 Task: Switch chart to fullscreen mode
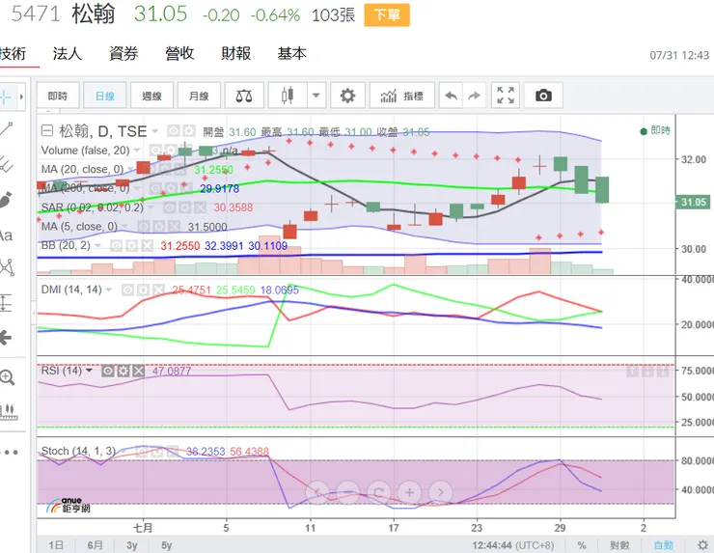coord(506,96)
